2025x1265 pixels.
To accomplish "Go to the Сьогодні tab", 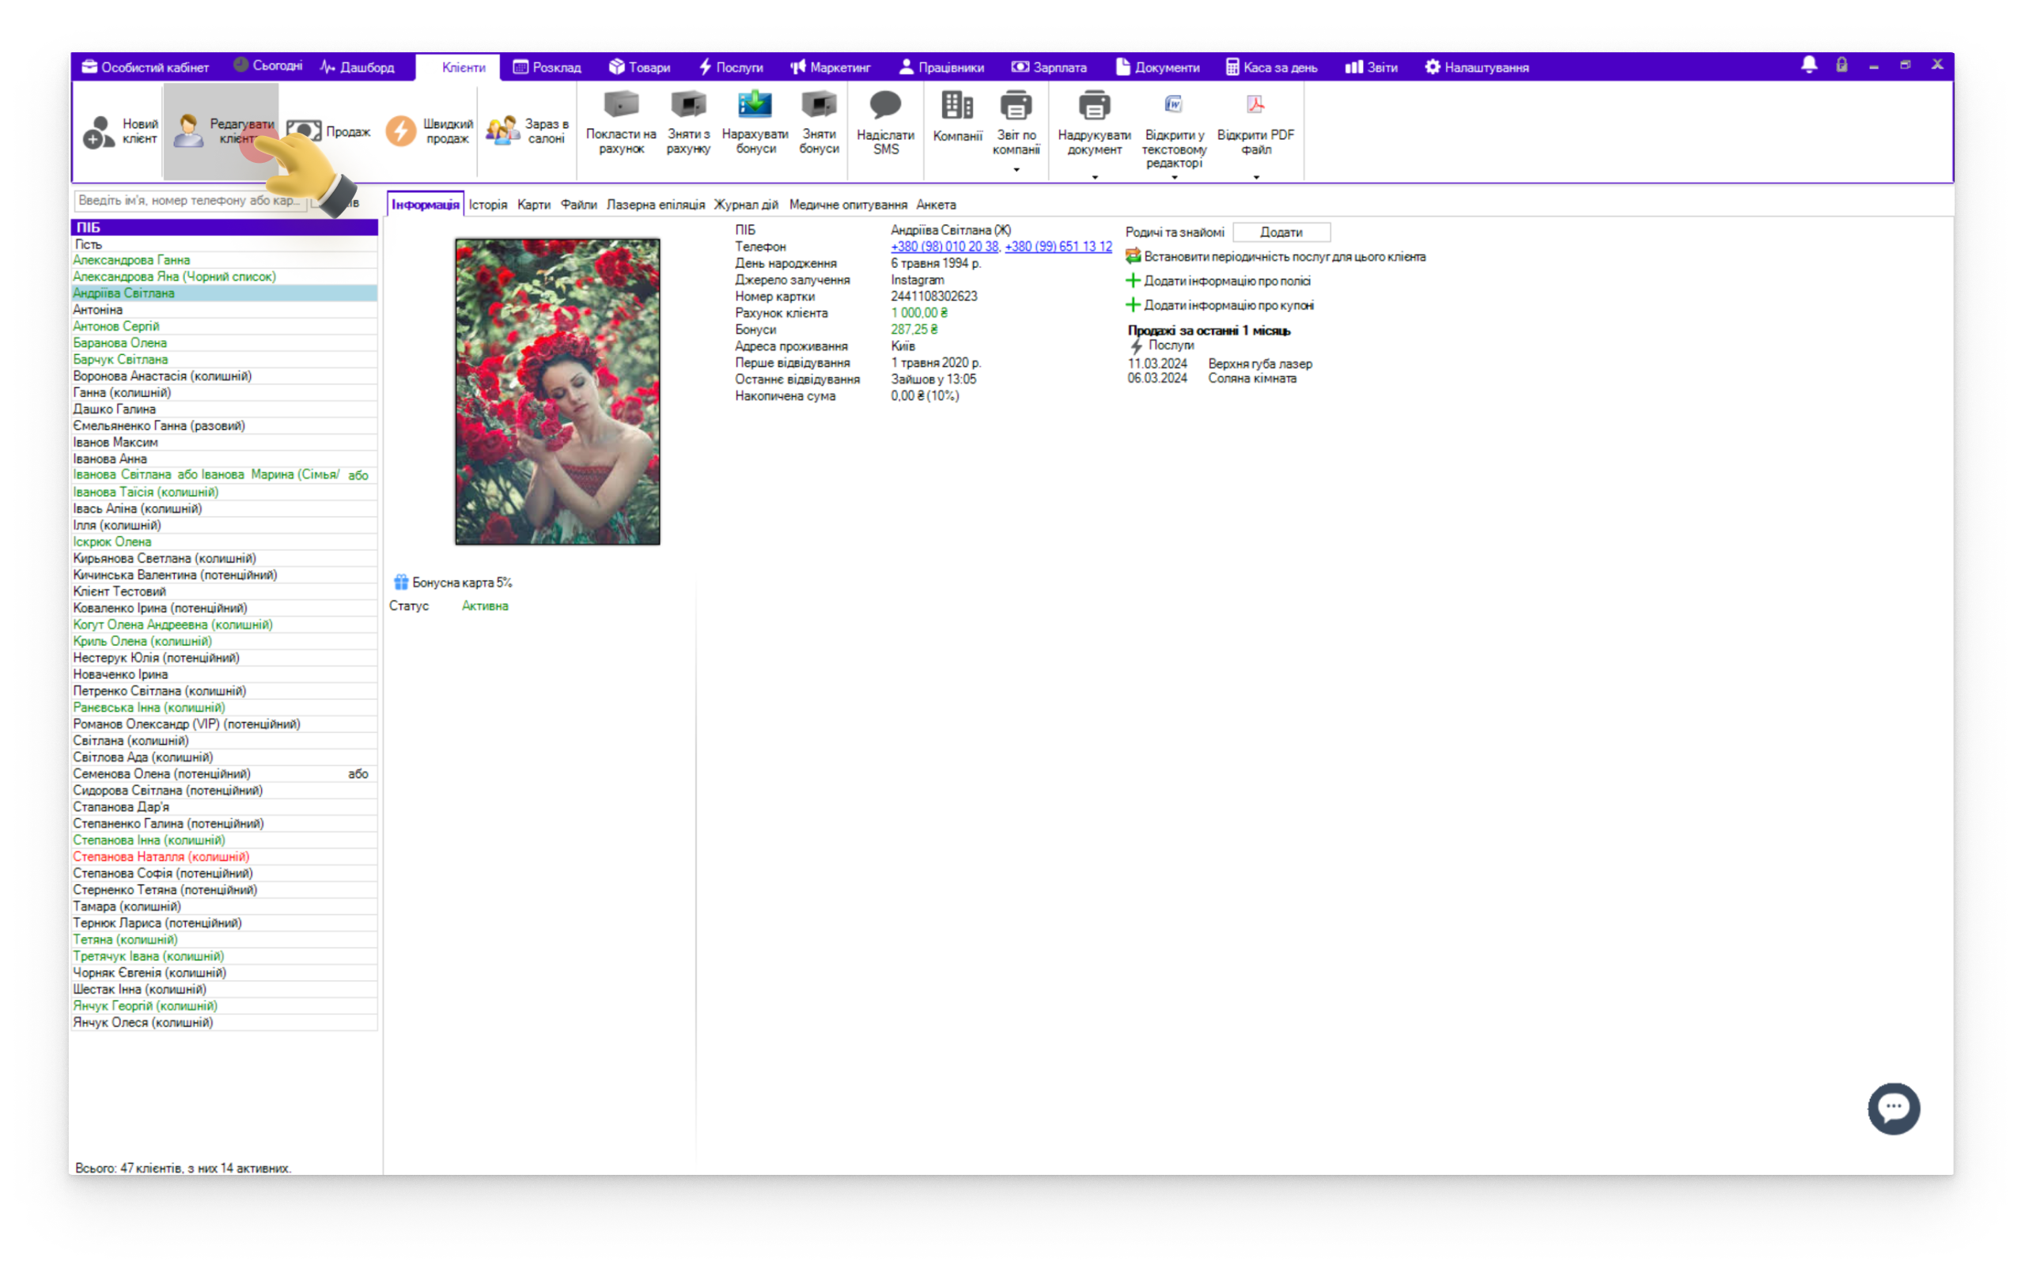I will click(x=268, y=66).
